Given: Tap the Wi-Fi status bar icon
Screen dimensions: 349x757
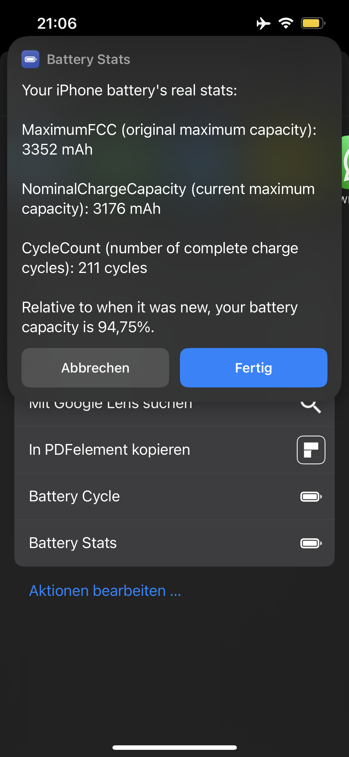Looking at the screenshot, I should 286,23.
